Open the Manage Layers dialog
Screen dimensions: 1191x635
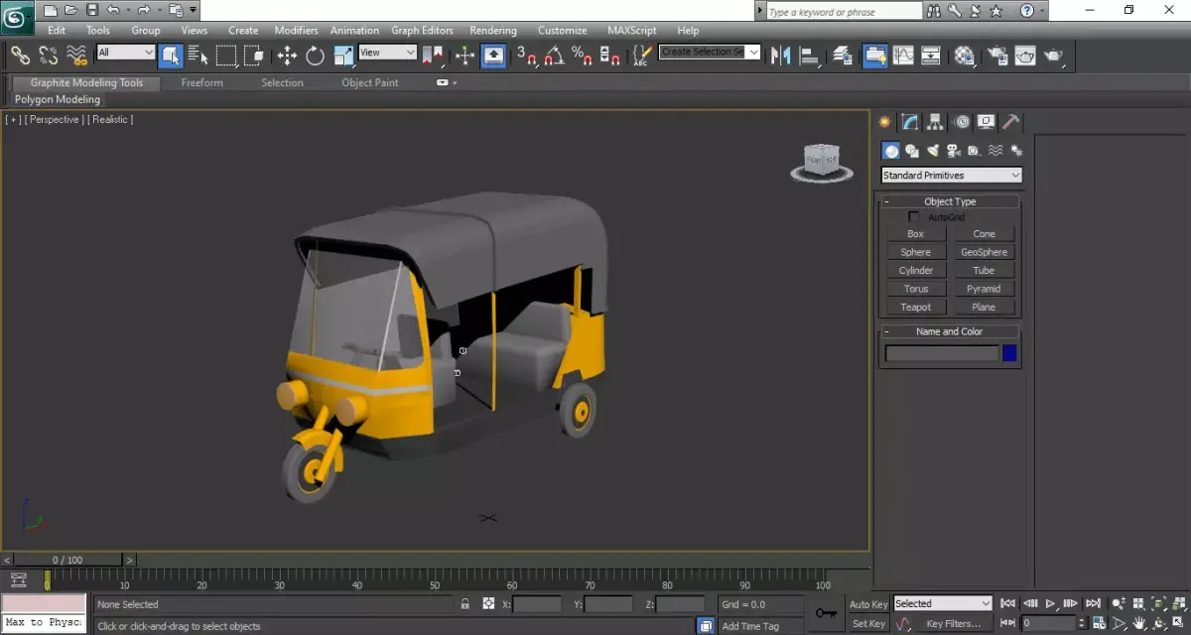click(x=843, y=55)
